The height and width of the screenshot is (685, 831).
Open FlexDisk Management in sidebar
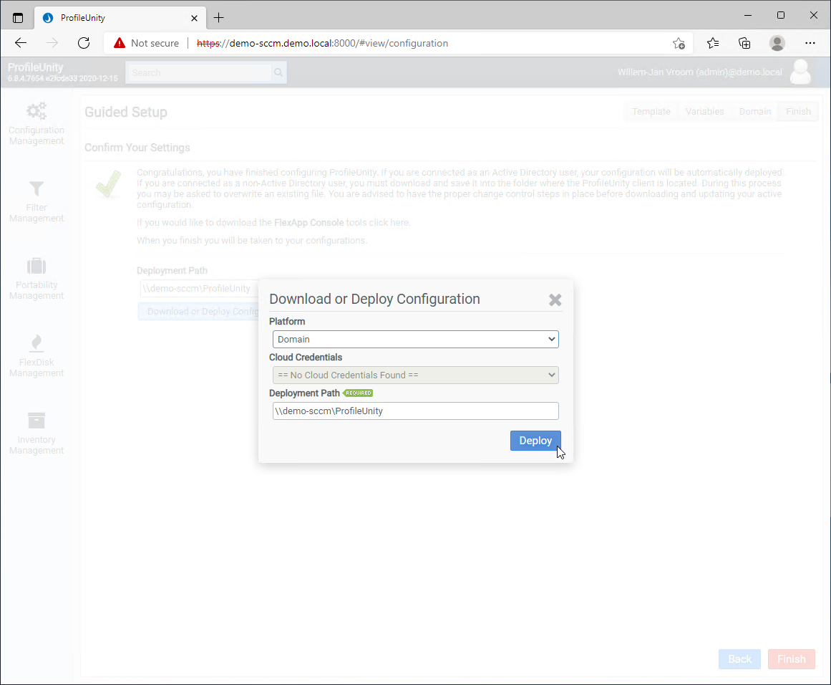click(x=37, y=356)
